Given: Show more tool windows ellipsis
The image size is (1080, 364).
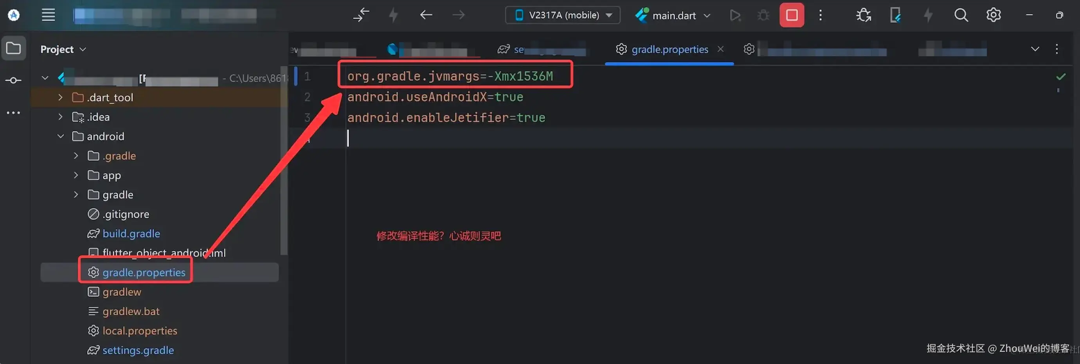Looking at the screenshot, I should pos(13,112).
